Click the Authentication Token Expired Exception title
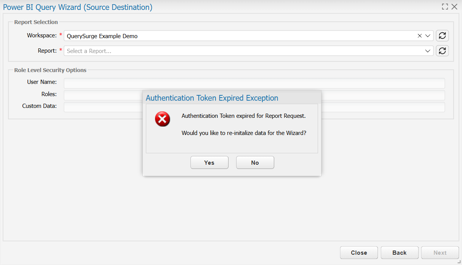462x265 pixels. coord(212,98)
